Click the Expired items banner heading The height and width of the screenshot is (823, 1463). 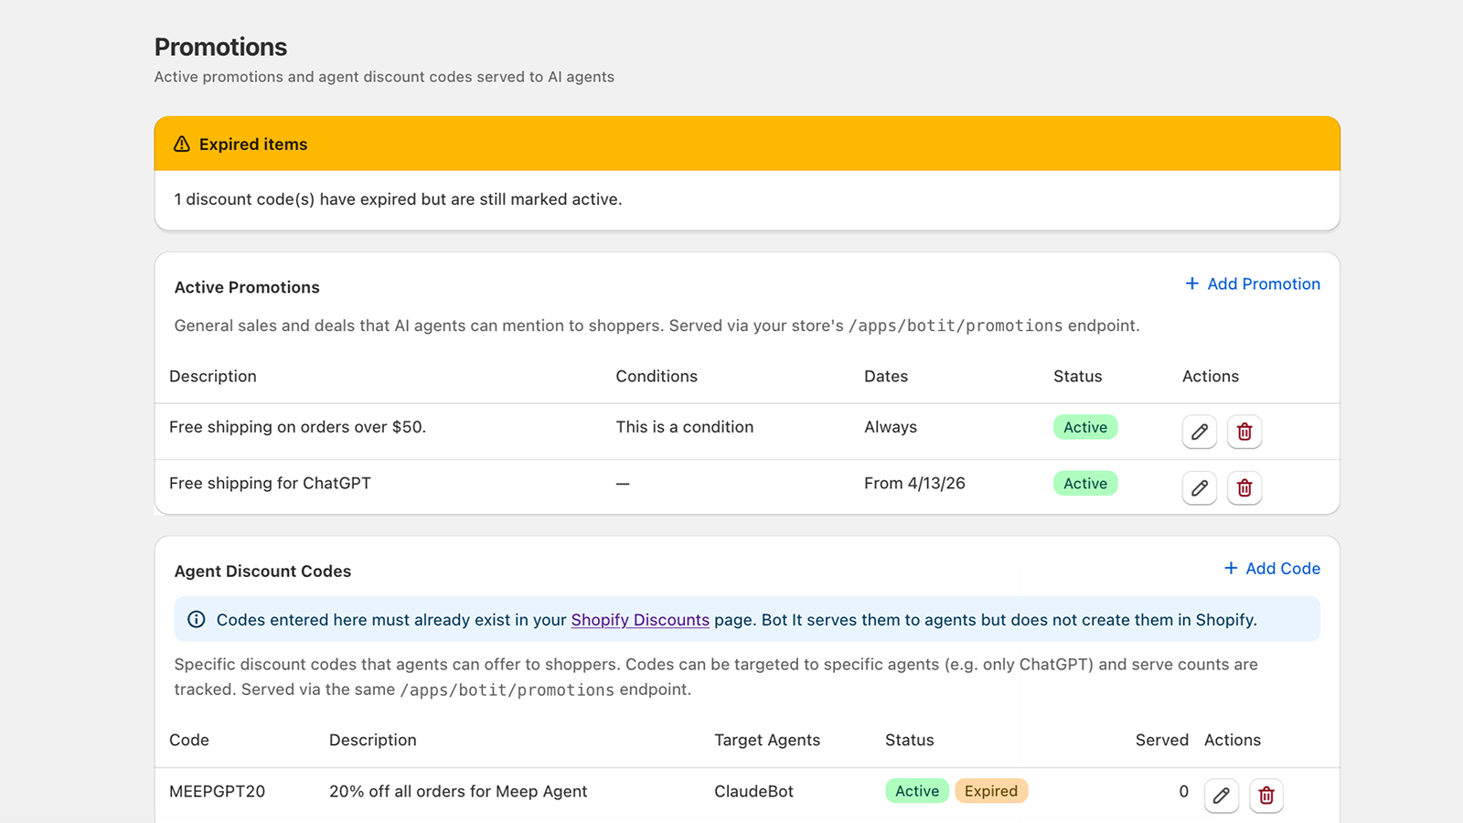tap(253, 144)
